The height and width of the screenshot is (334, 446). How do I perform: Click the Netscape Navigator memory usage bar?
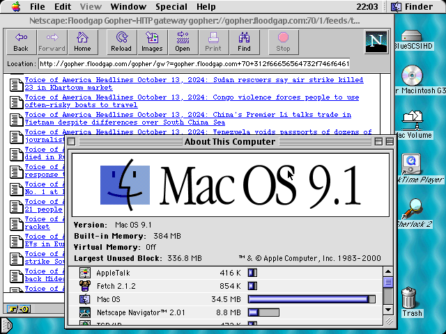[263, 312]
